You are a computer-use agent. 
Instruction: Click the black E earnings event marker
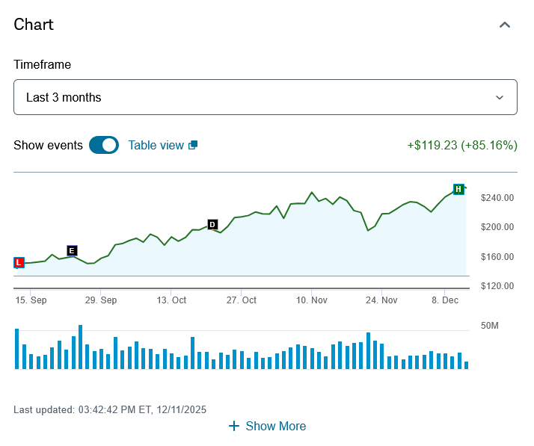point(72,250)
